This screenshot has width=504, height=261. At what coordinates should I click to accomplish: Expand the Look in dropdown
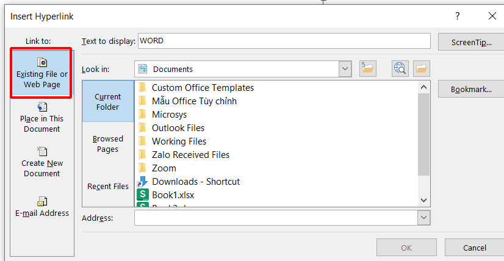pyautogui.click(x=346, y=69)
